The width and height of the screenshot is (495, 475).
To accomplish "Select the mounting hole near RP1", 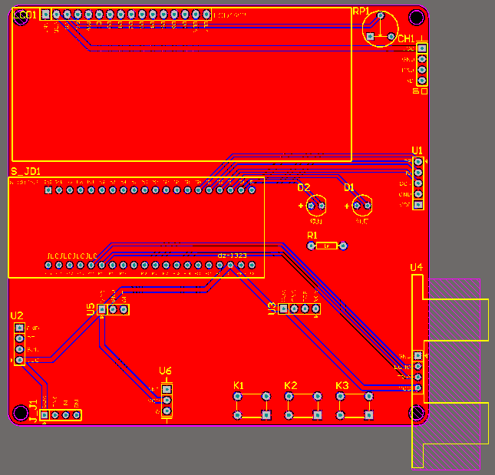I will coord(417,18).
